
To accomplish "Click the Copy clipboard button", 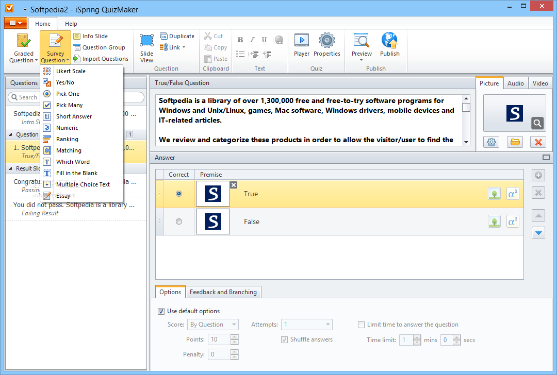I will tap(215, 47).
